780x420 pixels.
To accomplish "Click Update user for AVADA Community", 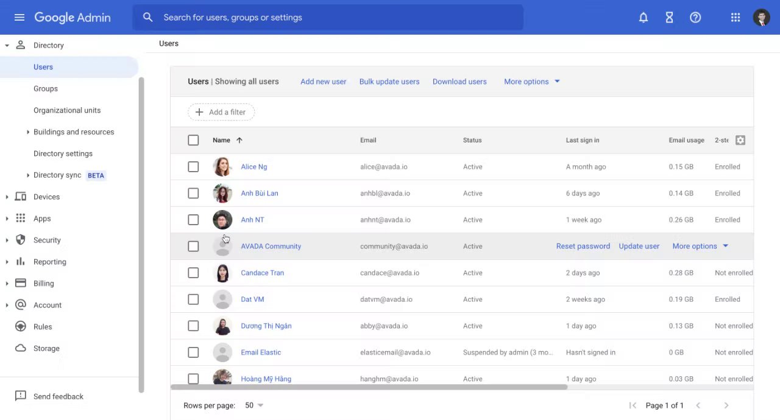I will pyautogui.click(x=639, y=246).
